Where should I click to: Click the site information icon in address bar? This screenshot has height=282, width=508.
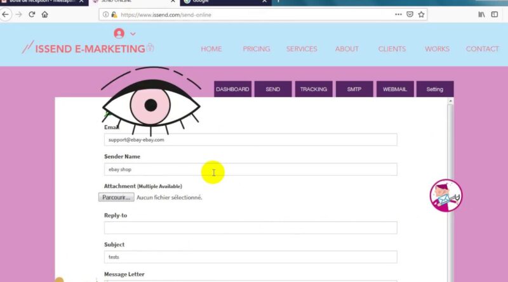[x=105, y=15]
